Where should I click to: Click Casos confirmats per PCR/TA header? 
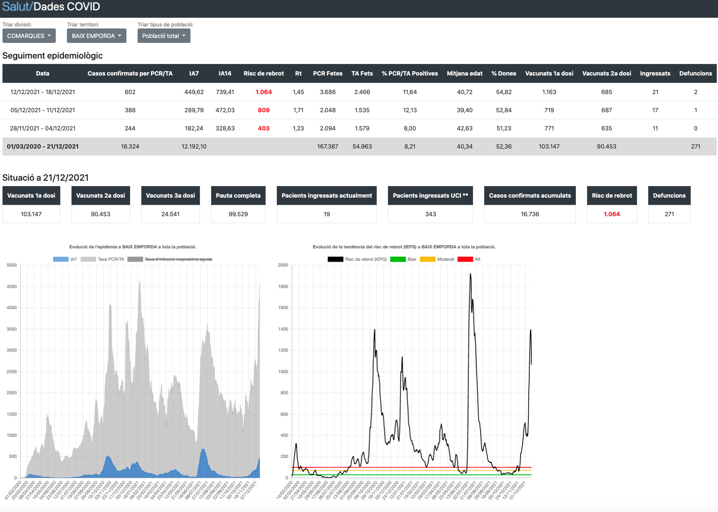click(x=130, y=73)
